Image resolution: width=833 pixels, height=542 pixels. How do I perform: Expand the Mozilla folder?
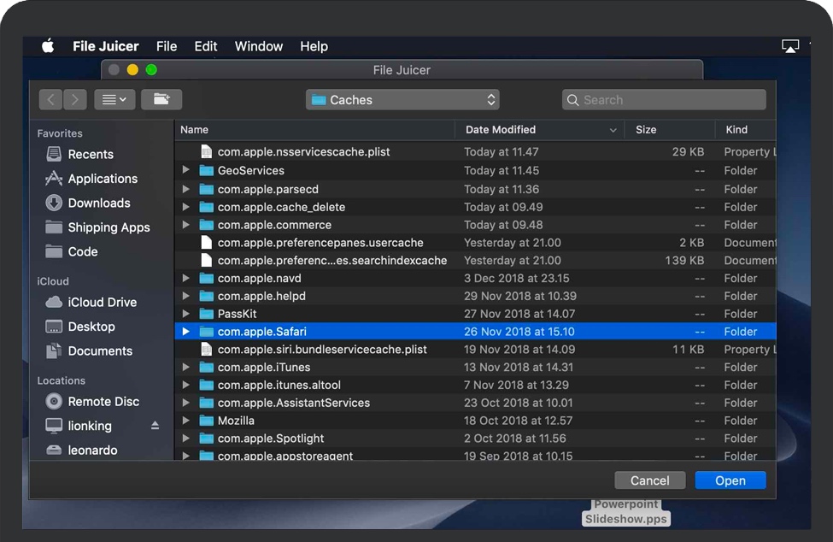(186, 421)
